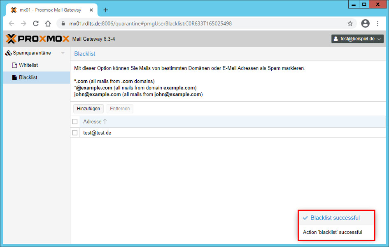Click the Entfernen button
This screenshot has height=247, width=389.
tap(120, 109)
